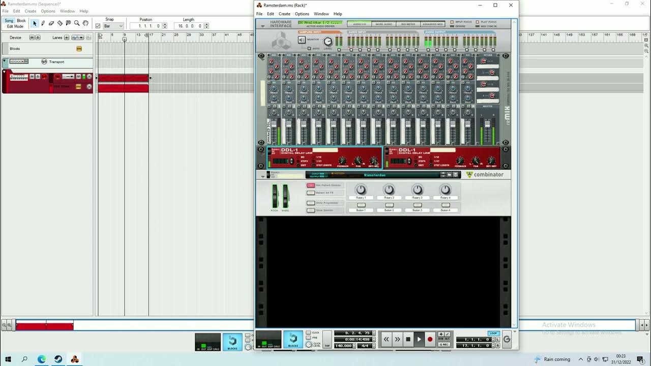
Task: Click the Fast Forward transport button
Action: (x=398, y=339)
